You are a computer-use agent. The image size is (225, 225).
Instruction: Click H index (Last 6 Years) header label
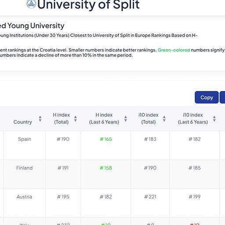point(104,118)
